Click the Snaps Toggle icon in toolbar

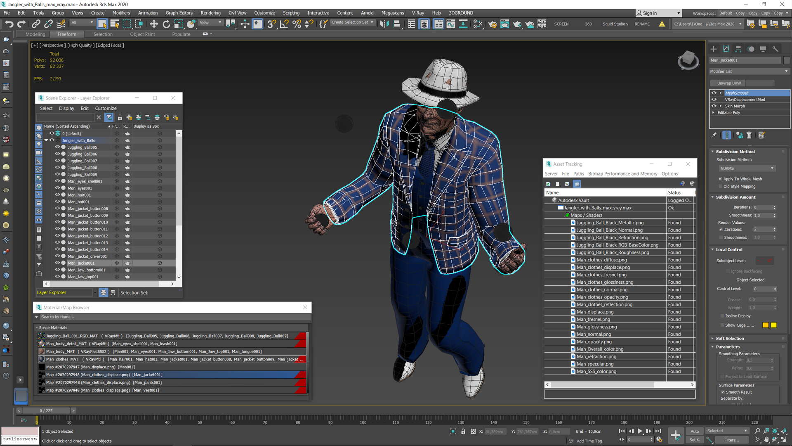[x=272, y=23]
